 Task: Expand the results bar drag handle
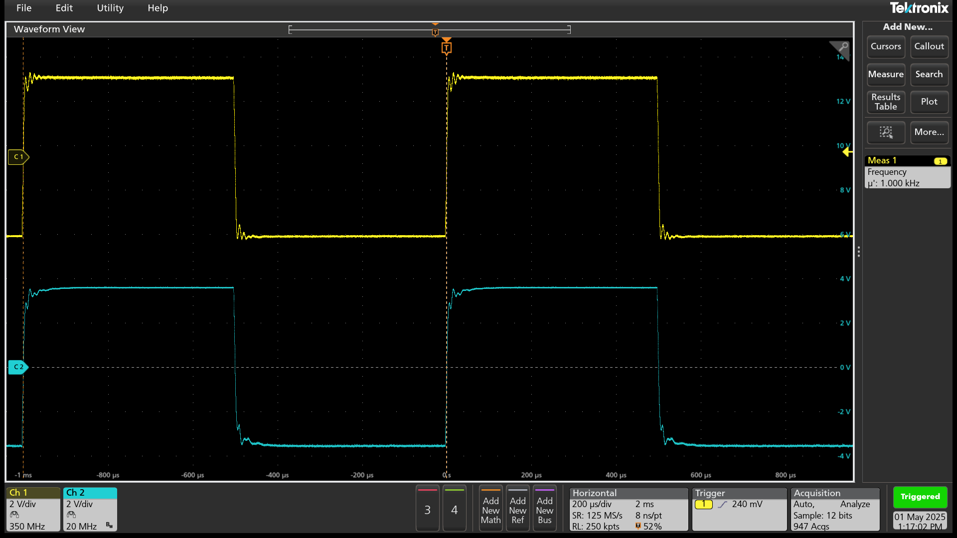pos(858,252)
